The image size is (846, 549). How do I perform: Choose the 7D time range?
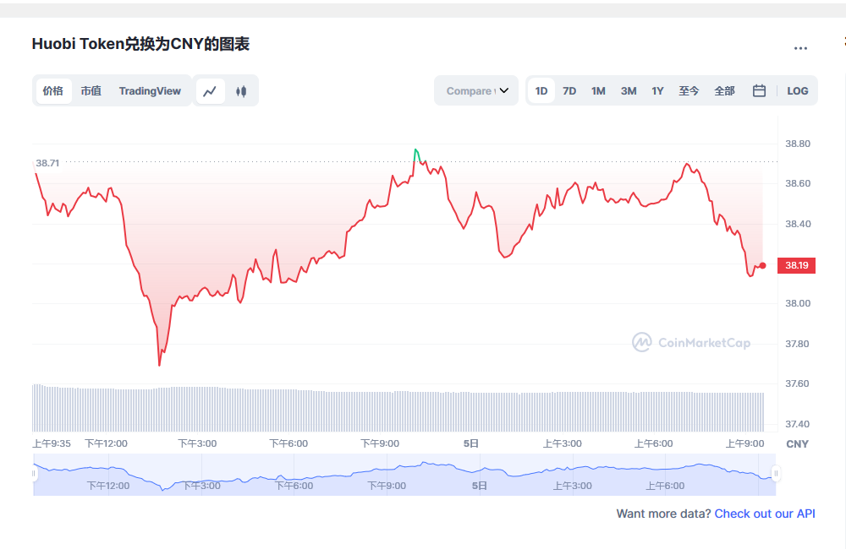(569, 91)
